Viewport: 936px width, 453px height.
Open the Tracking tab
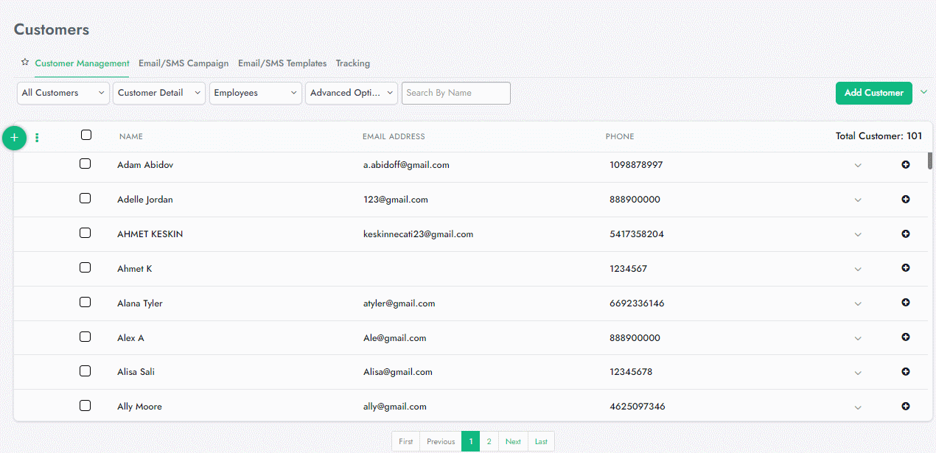[353, 63]
